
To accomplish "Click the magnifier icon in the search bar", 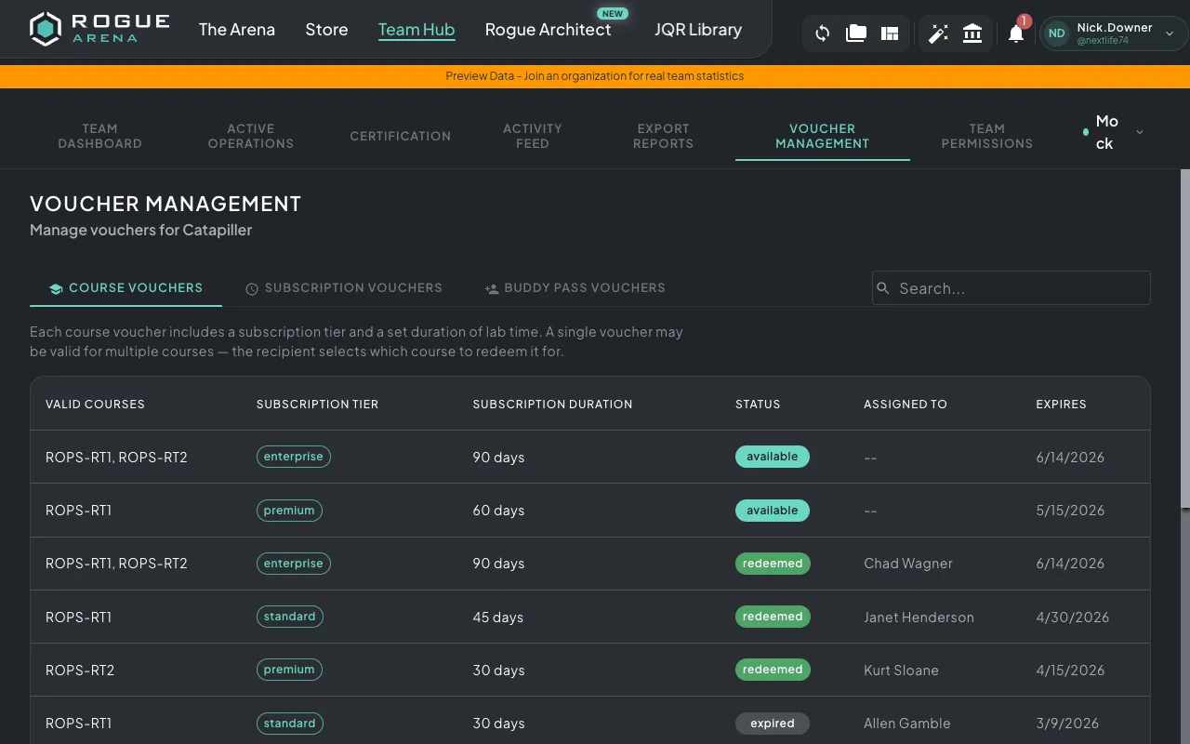I will pyautogui.click(x=882, y=288).
